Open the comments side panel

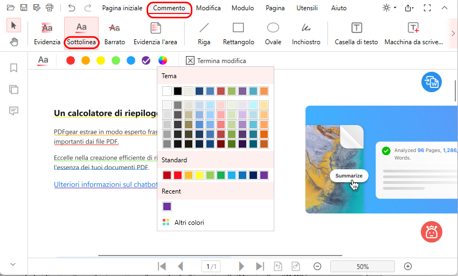(x=13, y=111)
